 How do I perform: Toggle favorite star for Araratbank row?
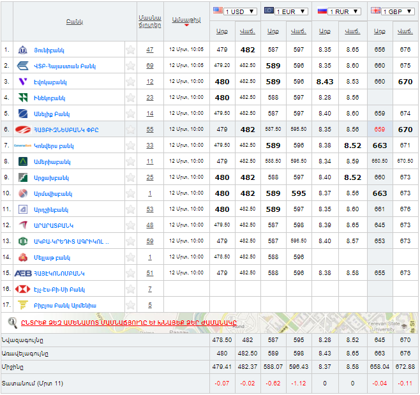pyautogui.click(x=130, y=225)
